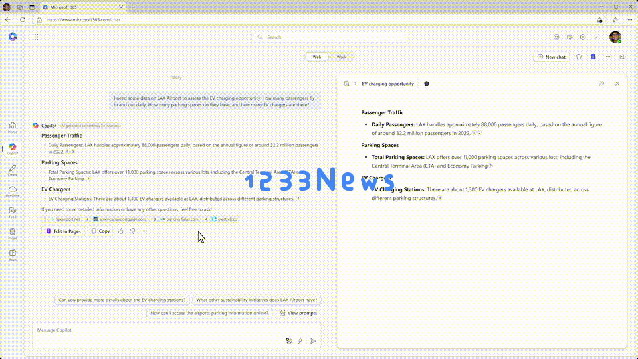Screen dimensions: 638x359
Task: Click the browser Back arrow
Action: [8, 19]
